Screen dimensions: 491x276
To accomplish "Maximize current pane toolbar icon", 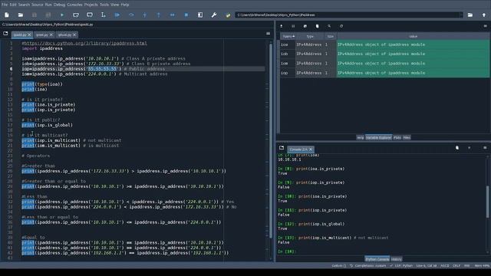I will coord(200,15).
